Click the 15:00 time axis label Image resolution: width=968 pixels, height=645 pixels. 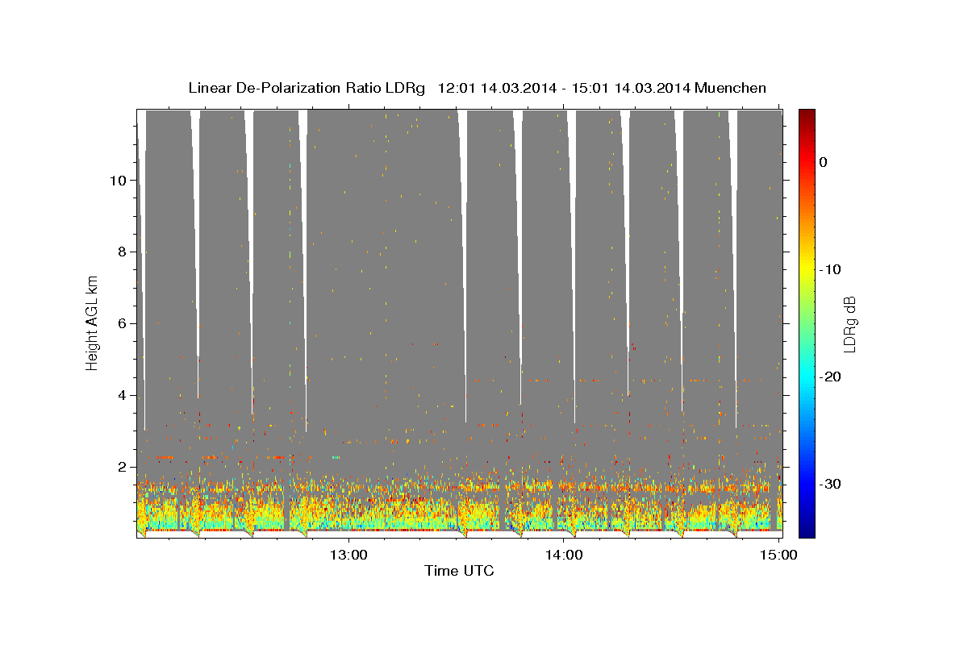(x=778, y=555)
